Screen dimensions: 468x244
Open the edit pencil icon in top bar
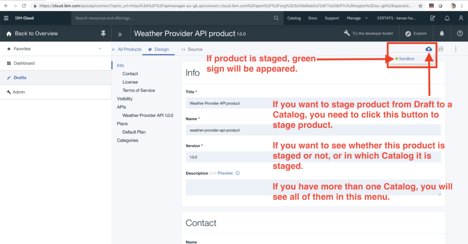tap(432, 18)
